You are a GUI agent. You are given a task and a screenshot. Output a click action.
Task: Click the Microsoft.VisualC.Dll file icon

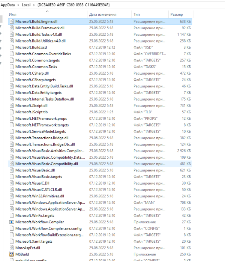click(12, 183)
